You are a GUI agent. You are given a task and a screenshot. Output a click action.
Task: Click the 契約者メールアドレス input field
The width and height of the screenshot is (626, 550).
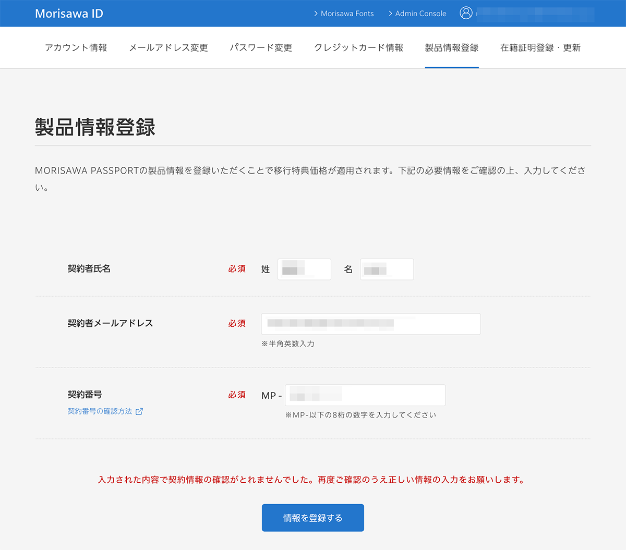tap(370, 324)
